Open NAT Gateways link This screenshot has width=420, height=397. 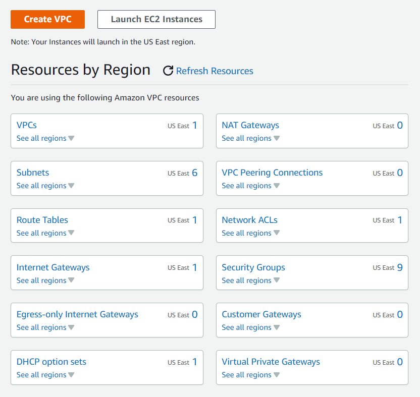point(250,125)
